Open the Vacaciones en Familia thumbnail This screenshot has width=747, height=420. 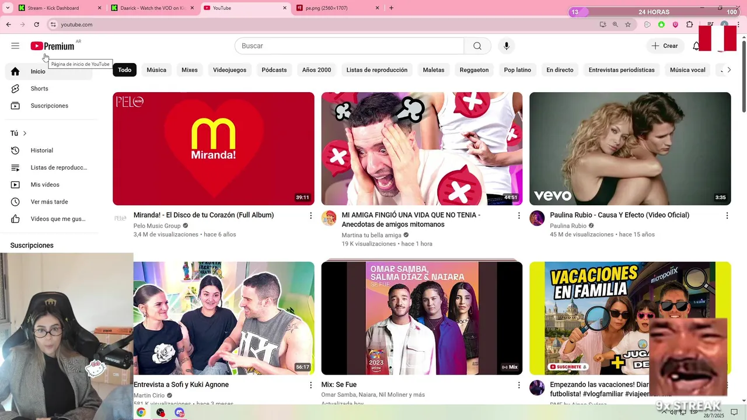(630, 318)
